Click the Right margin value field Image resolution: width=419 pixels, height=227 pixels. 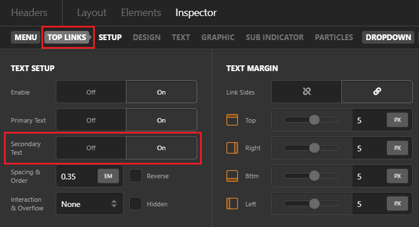point(370,148)
